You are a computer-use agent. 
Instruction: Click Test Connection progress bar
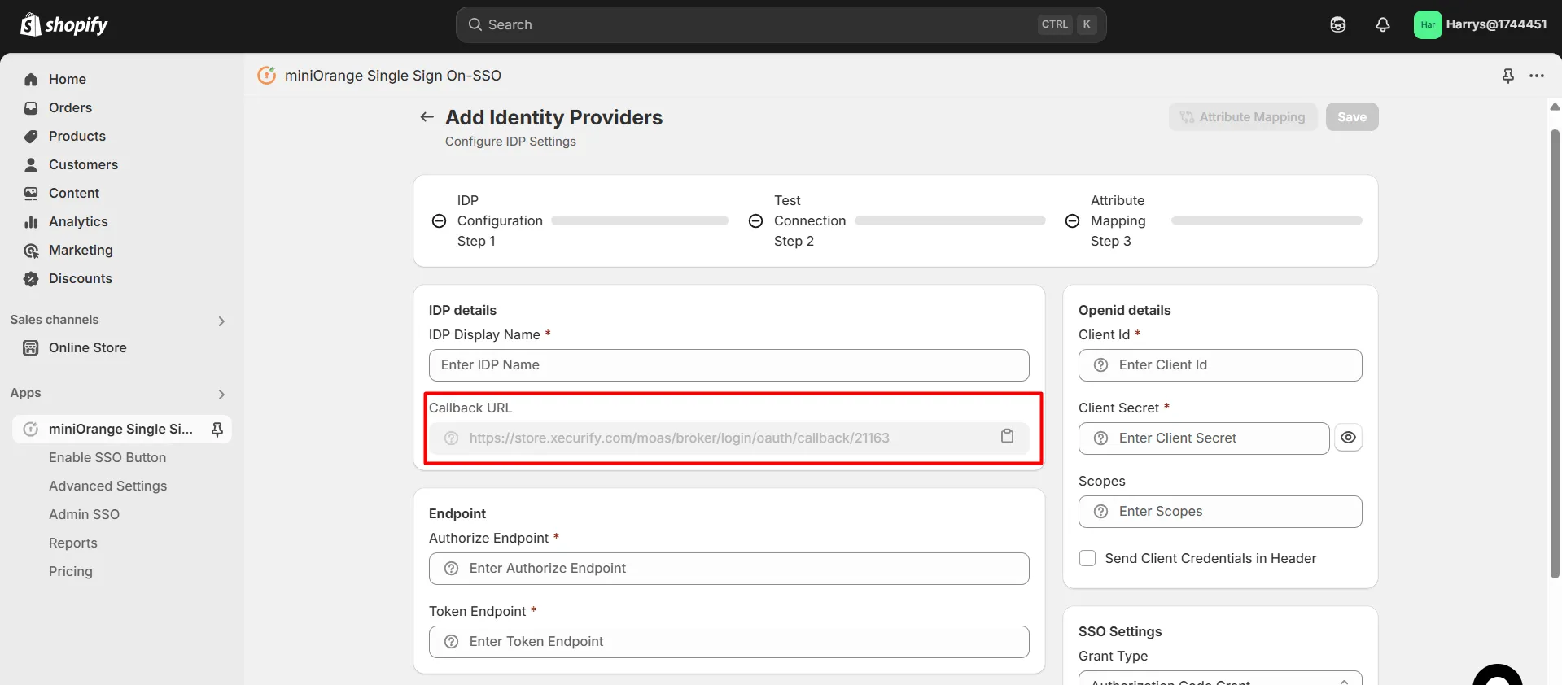pyautogui.click(x=950, y=220)
